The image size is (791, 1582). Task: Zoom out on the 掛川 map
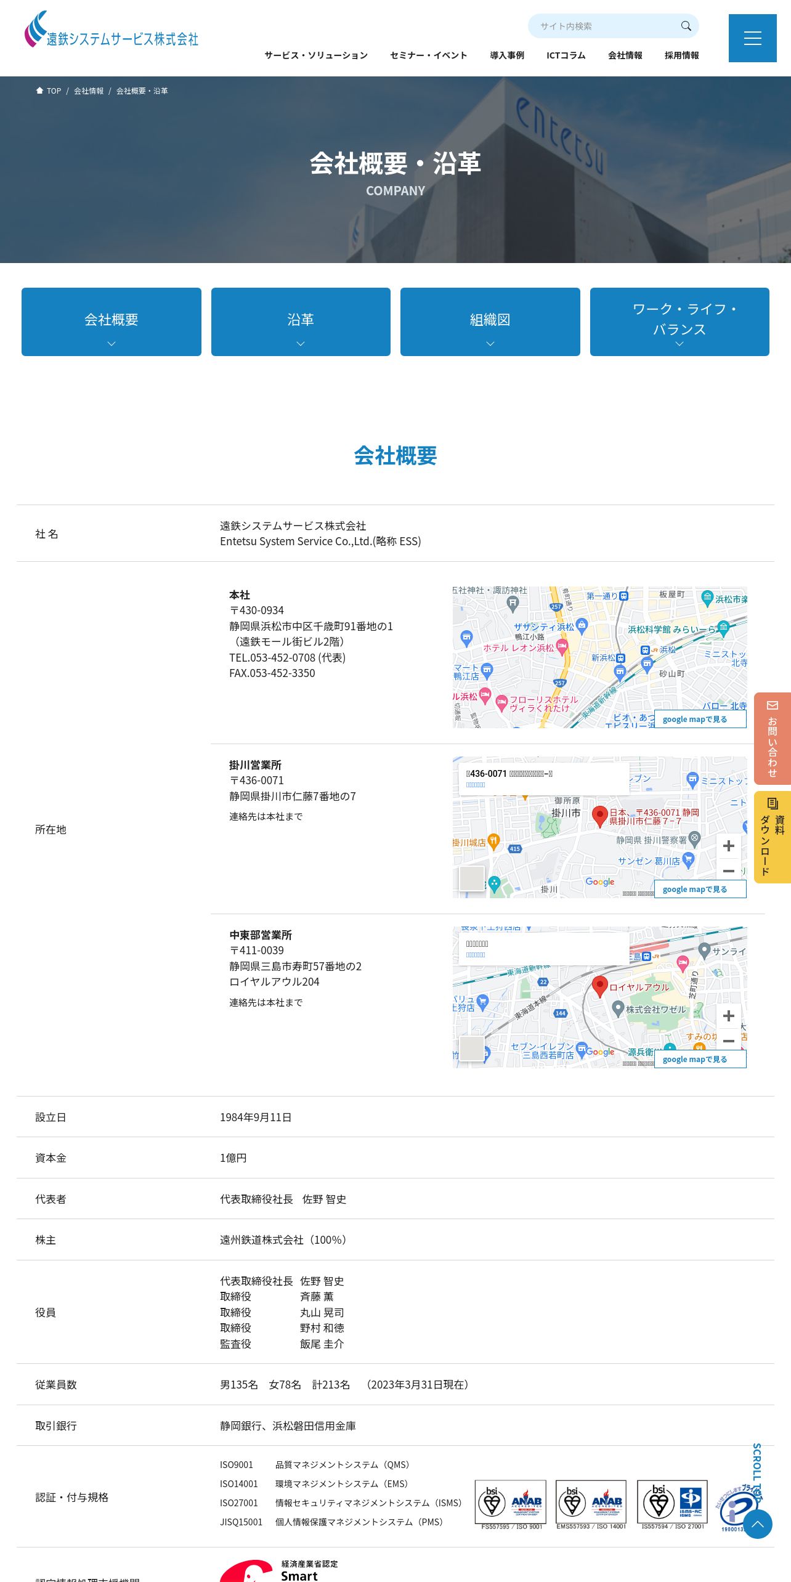[728, 870]
